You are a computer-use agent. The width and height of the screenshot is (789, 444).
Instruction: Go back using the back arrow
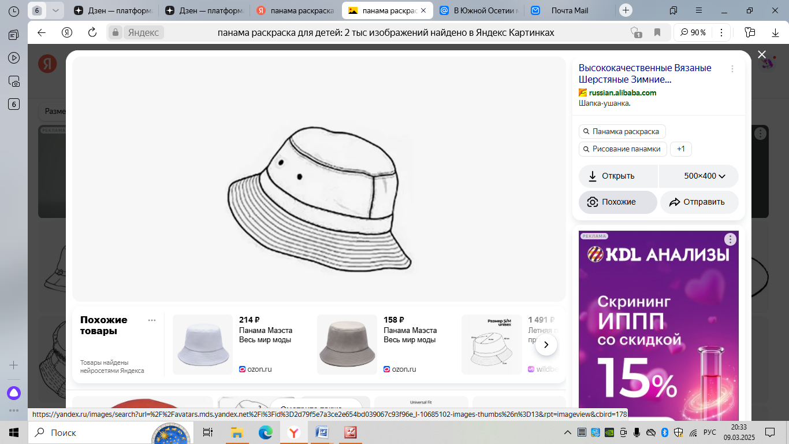pyautogui.click(x=42, y=32)
